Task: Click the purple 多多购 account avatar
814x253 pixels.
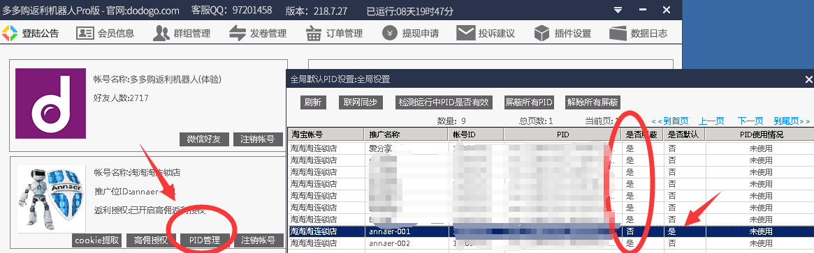Action: click(x=50, y=103)
